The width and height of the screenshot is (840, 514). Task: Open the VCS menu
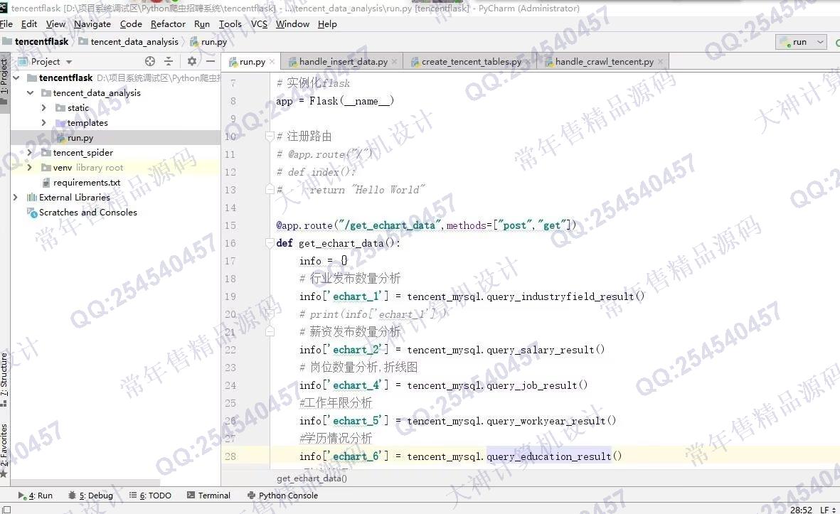tap(260, 24)
